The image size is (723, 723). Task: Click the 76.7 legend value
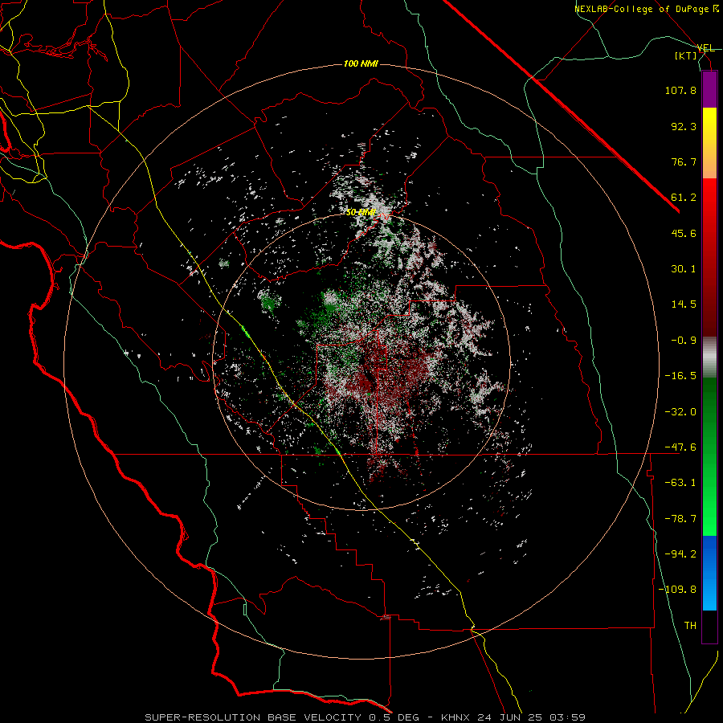click(684, 161)
